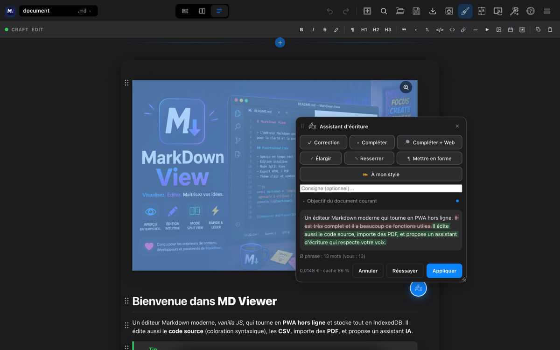Zoom the MarkDown View image

click(x=406, y=87)
